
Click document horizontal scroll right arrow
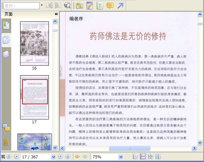coord(194,148)
